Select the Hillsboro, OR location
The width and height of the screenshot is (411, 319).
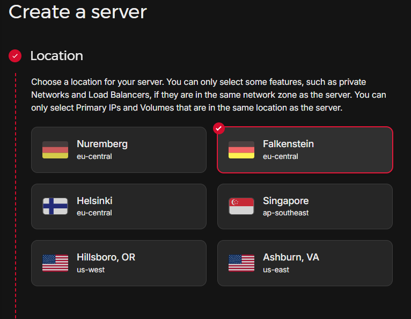pyautogui.click(x=119, y=263)
